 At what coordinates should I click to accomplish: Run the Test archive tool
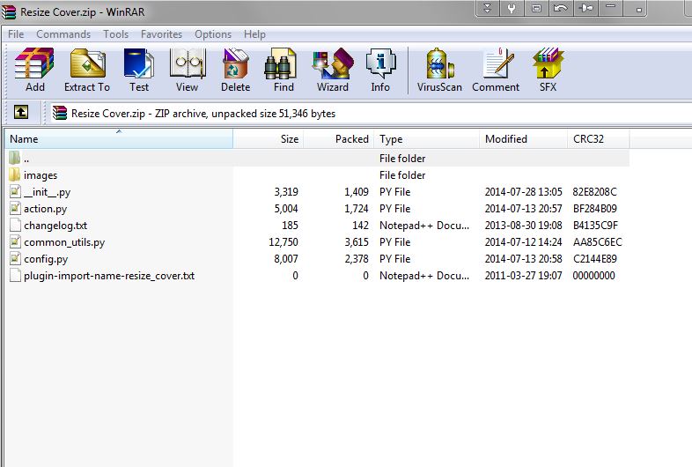click(139, 70)
